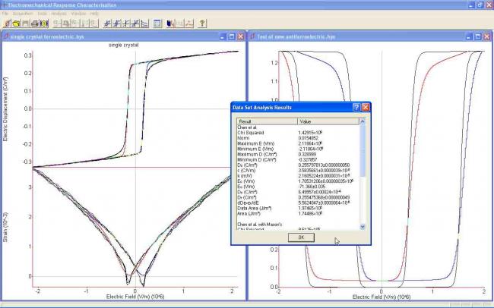
Task: Click the open folder toolbar icon
Action: [16, 24]
